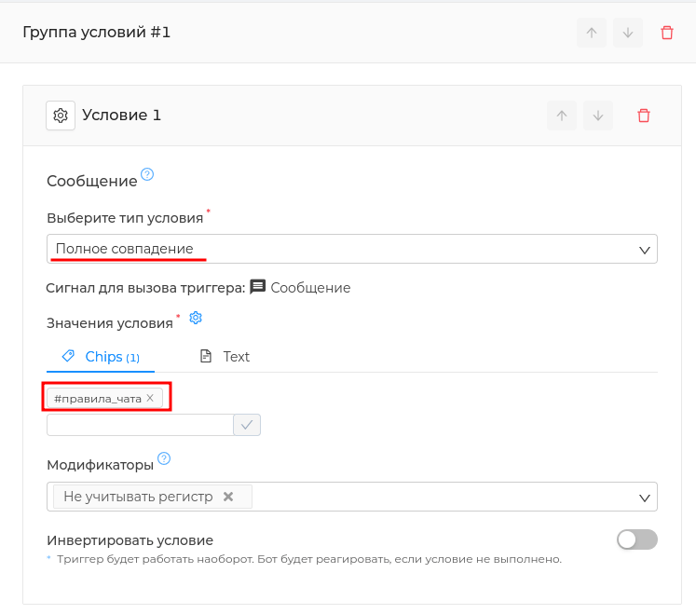Toggle the Инвертировать условие switch

pos(636,539)
